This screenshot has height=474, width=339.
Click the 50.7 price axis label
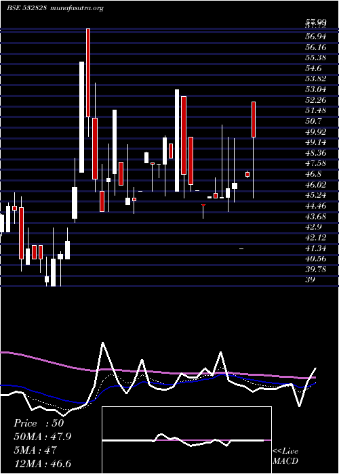[313, 121]
